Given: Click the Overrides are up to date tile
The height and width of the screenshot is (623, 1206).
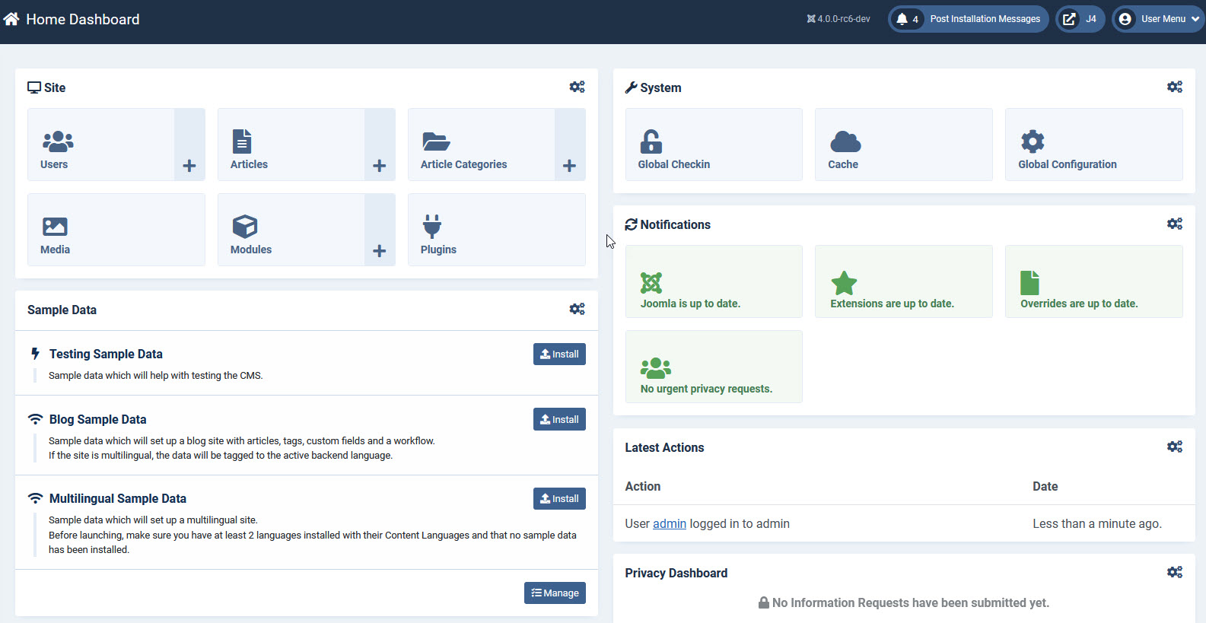Looking at the screenshot, I should [1094, 281].
